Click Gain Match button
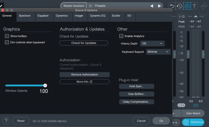 click(x=193, y=113)
